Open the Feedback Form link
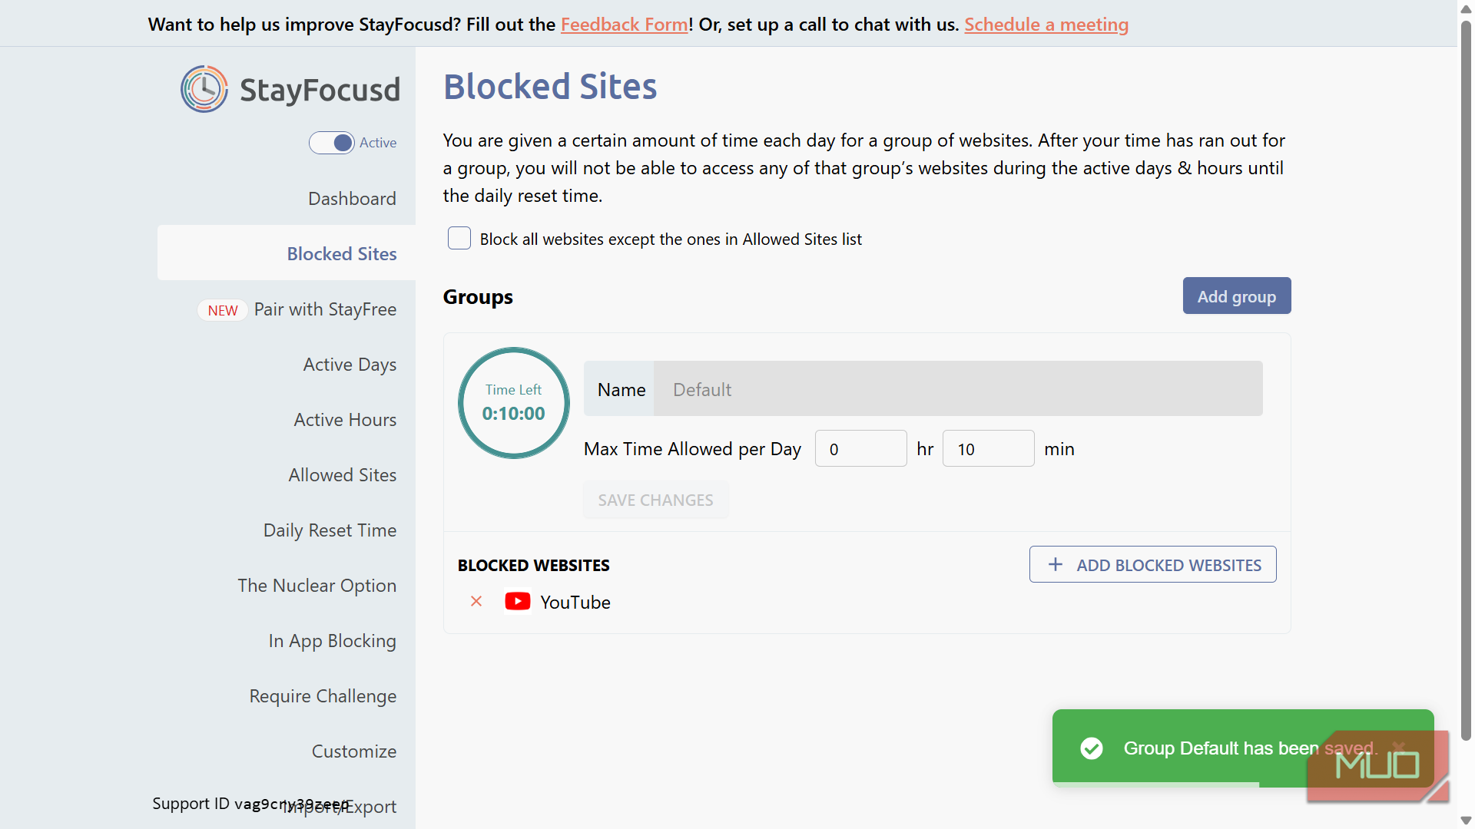Viewport: 1475px width, 829px height. 624,25
